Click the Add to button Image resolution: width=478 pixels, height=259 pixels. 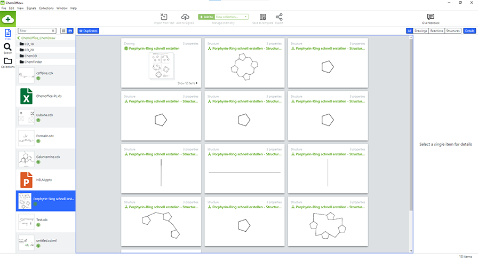[x=206, y=17]
